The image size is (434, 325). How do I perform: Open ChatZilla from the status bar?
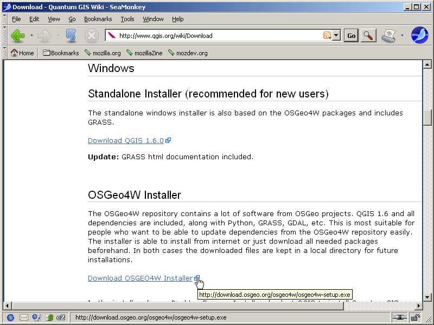point(61,317)
